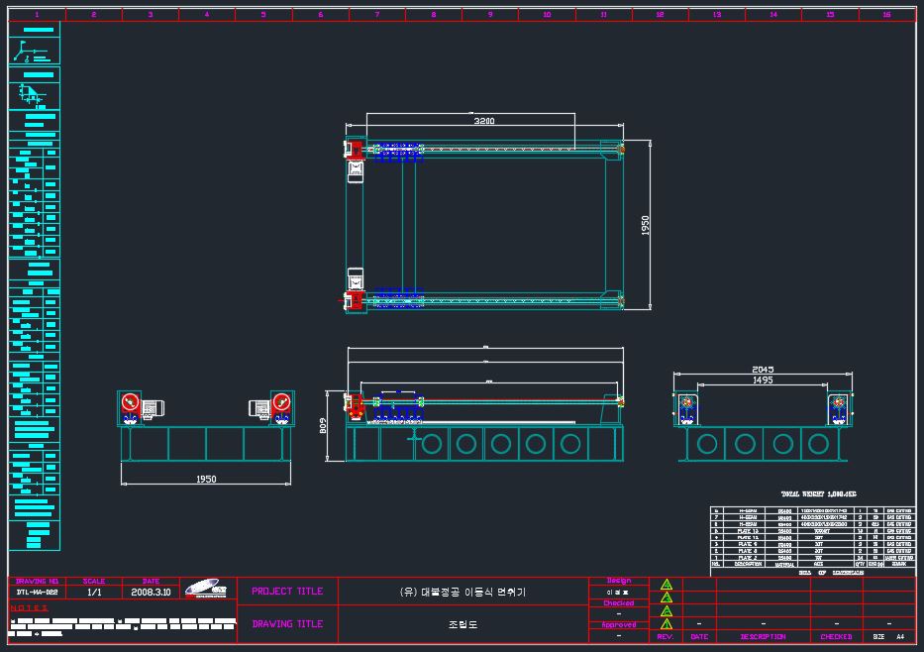Select the 1950 dimension under left end view
The width and height of the screenshot is (924, 652).
pyautogui.click(x=206, y=479)
